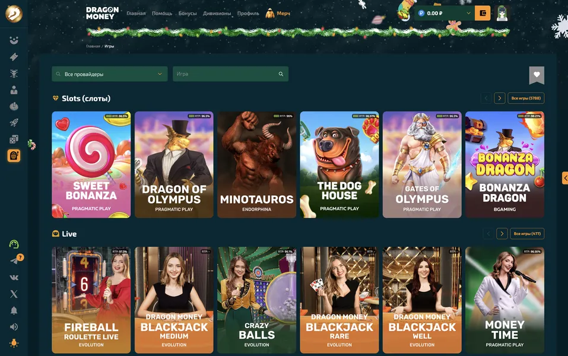Click the lightbulb icon at sidebar bottom

[14, 342]
